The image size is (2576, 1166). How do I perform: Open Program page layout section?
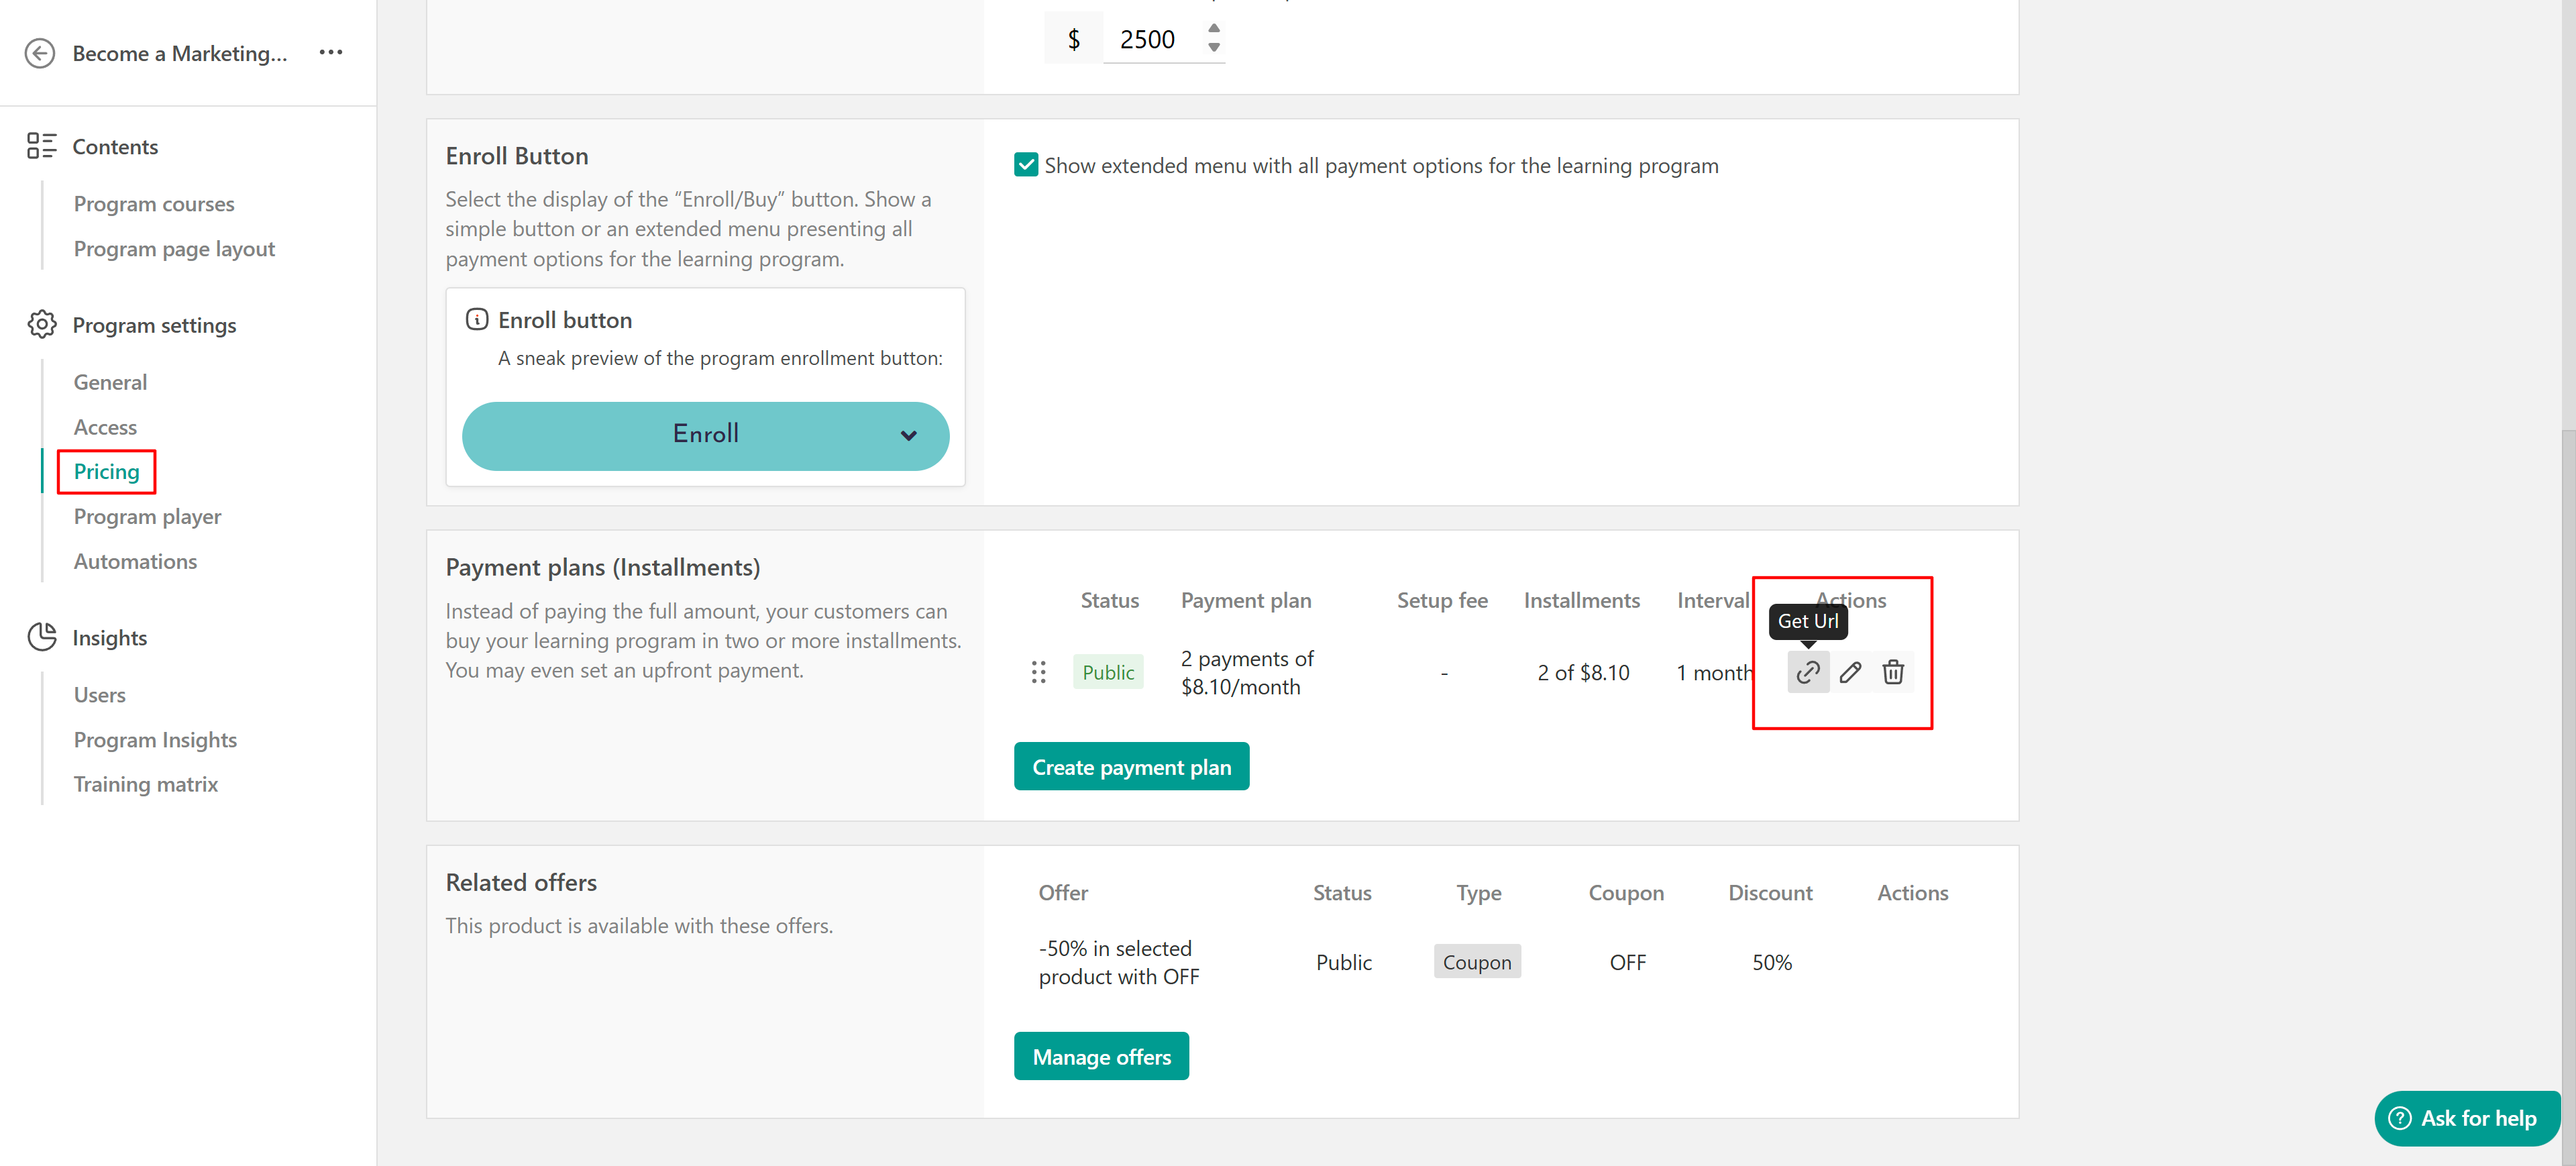(x=174, y=249)
